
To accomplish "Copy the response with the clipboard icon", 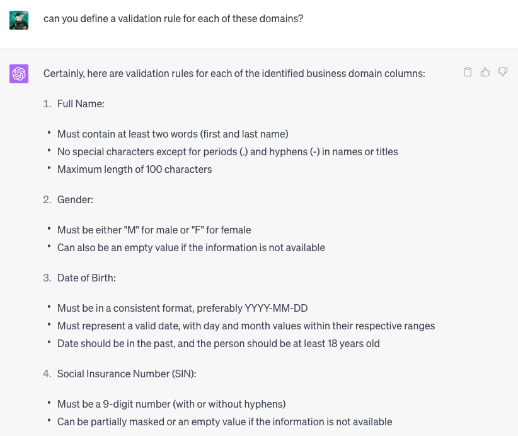I will 468,72.
